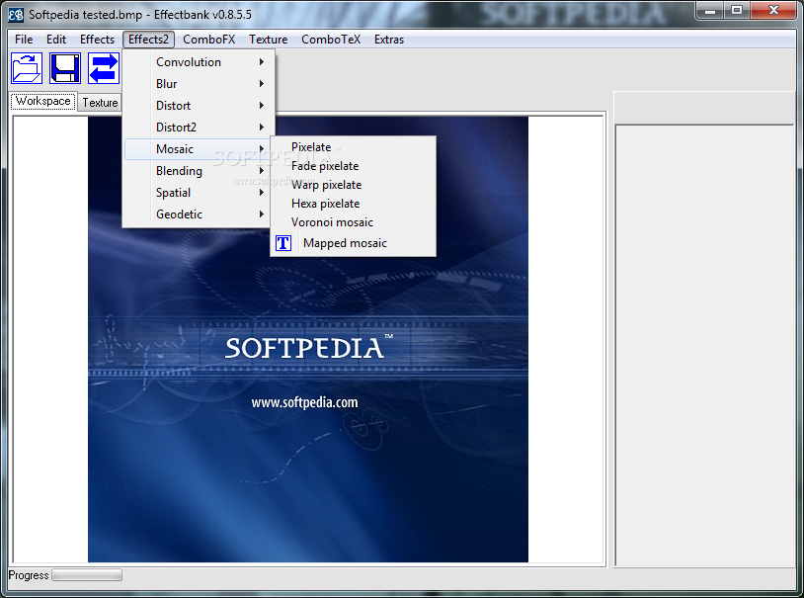Expand the Blur submenu
This screenshot has width=804, height=598.
tap(199, 84)
